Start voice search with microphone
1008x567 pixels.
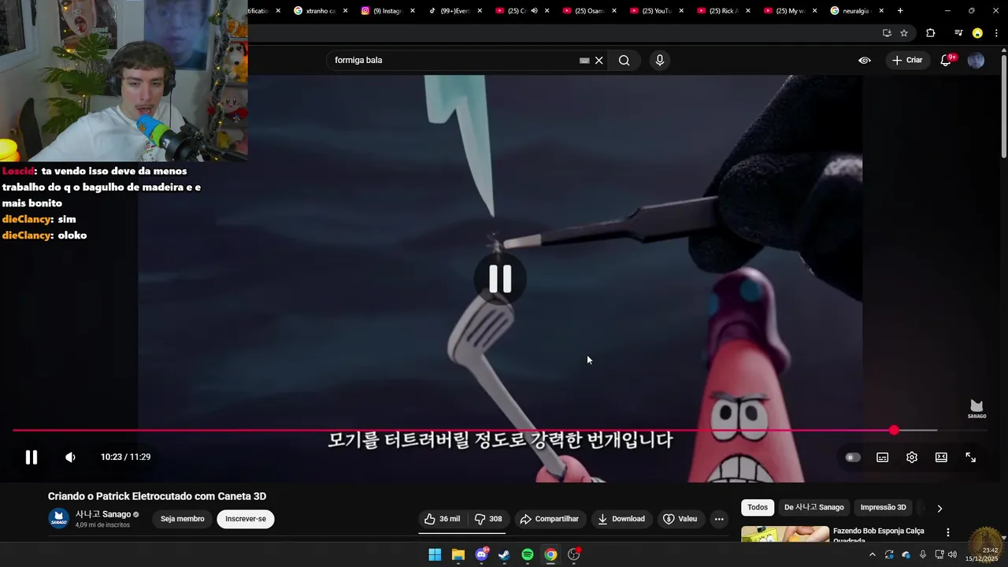pyautogui.click(x=660, y=61)
